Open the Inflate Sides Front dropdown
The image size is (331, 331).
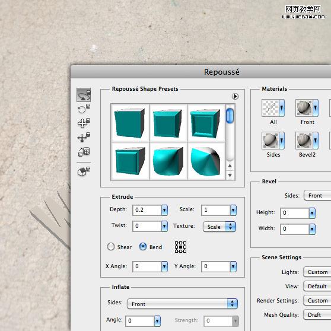click(182, 304)
